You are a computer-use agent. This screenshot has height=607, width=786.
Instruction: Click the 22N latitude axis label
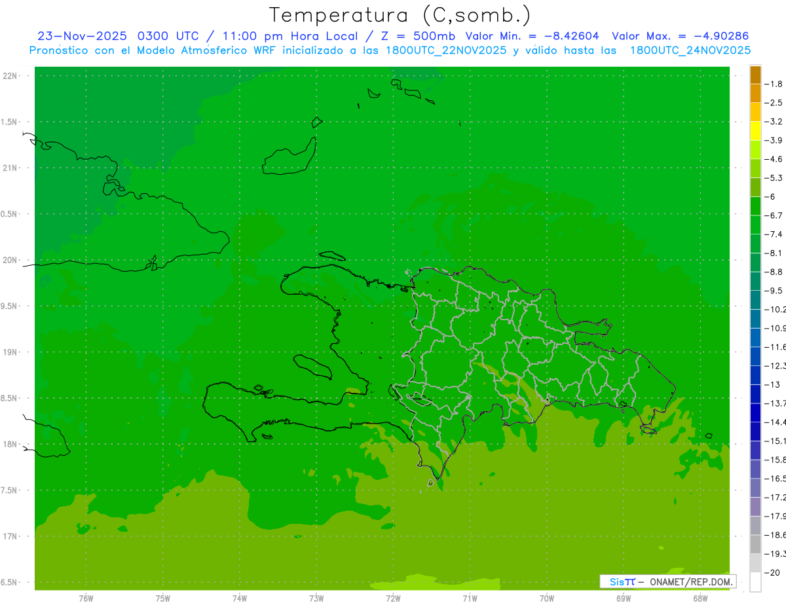pyautogui.click(x=9, y=75)
